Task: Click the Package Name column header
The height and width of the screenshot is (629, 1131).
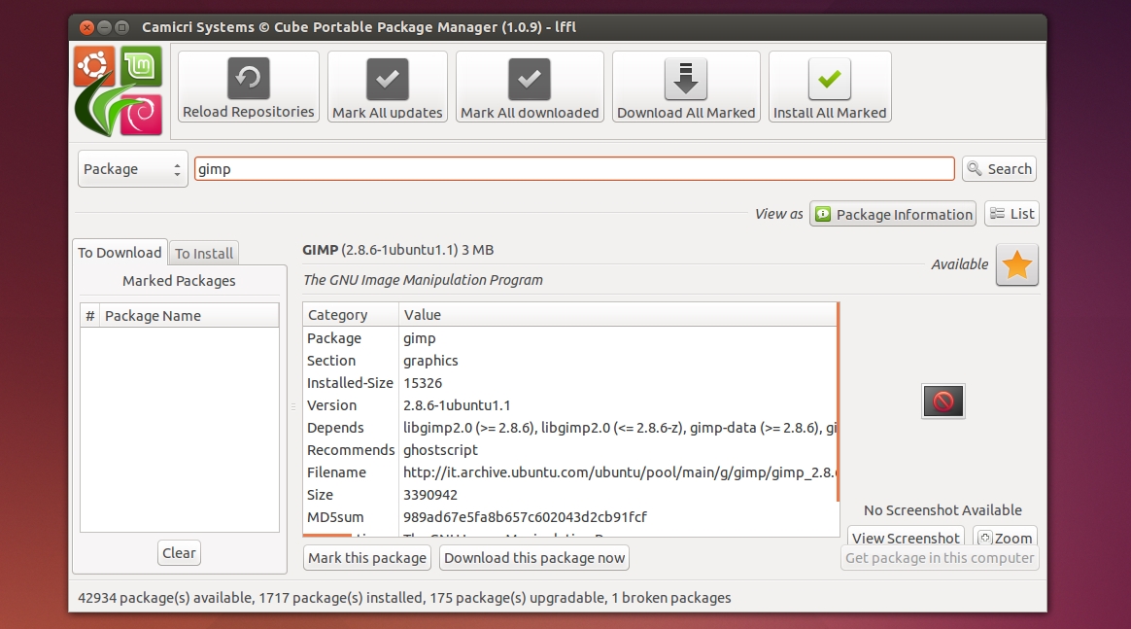Action: click(188, 316)
